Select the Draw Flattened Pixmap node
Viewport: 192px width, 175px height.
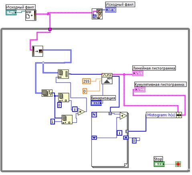(97, 14)
